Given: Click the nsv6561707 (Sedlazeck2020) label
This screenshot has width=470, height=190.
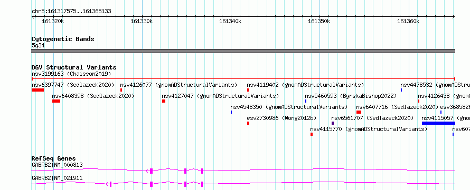Looking at the screenshot, I should [372, 118].
